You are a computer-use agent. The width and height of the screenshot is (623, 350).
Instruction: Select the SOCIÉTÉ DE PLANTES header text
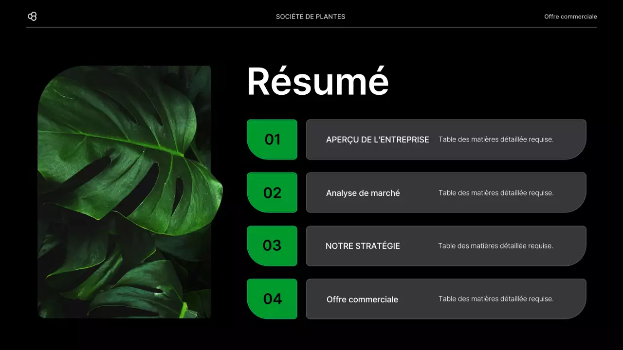[x=310, y=16]
